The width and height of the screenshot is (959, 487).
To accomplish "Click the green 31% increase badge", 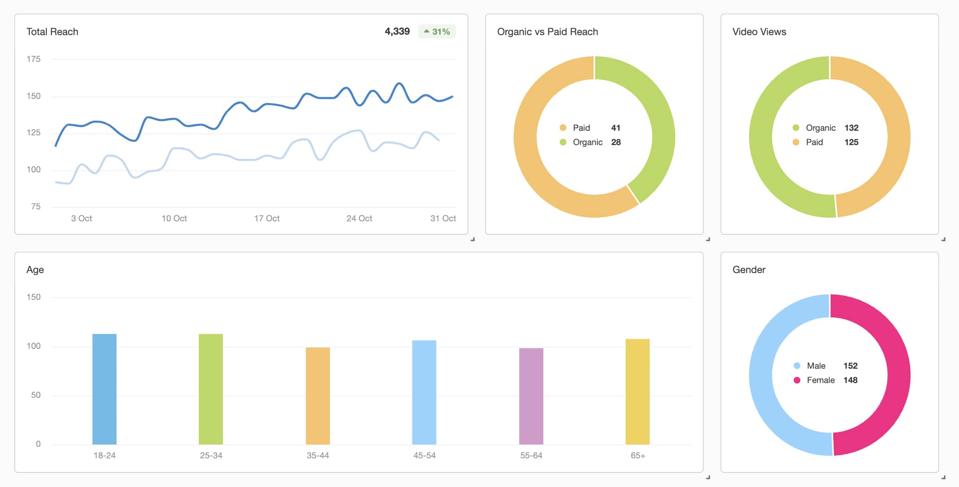I will [437, 31].
